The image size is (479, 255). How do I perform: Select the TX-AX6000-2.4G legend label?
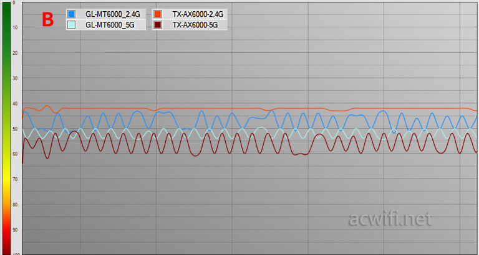pyautogui.click(x=196, y=14)
